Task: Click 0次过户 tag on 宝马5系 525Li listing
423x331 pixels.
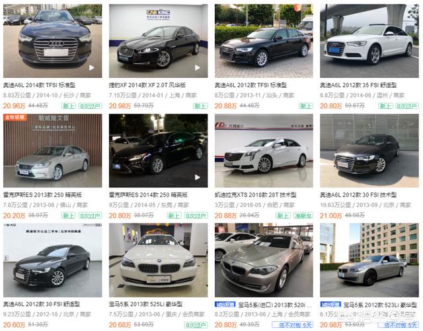Action: click(x=196, y=325)
